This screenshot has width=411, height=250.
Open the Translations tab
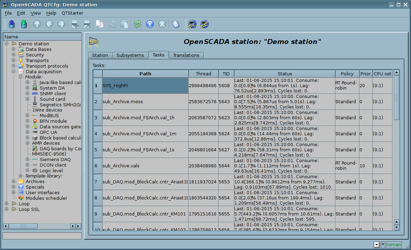(x=186, y=55)
